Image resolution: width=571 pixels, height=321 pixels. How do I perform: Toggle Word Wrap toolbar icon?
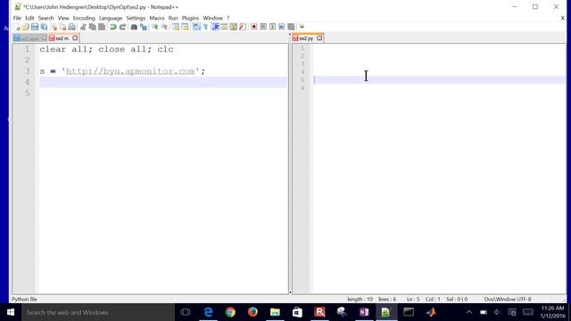click(196, 27)
